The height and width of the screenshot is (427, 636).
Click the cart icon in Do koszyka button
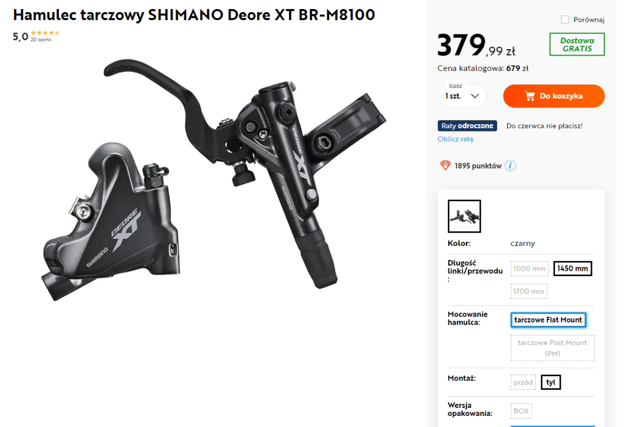coord(529,96)
